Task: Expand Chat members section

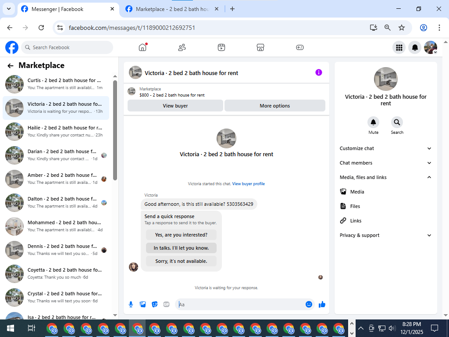Action: [385, 163]
